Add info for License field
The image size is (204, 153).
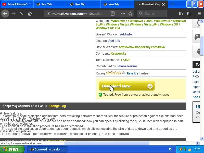coord(114,41)
